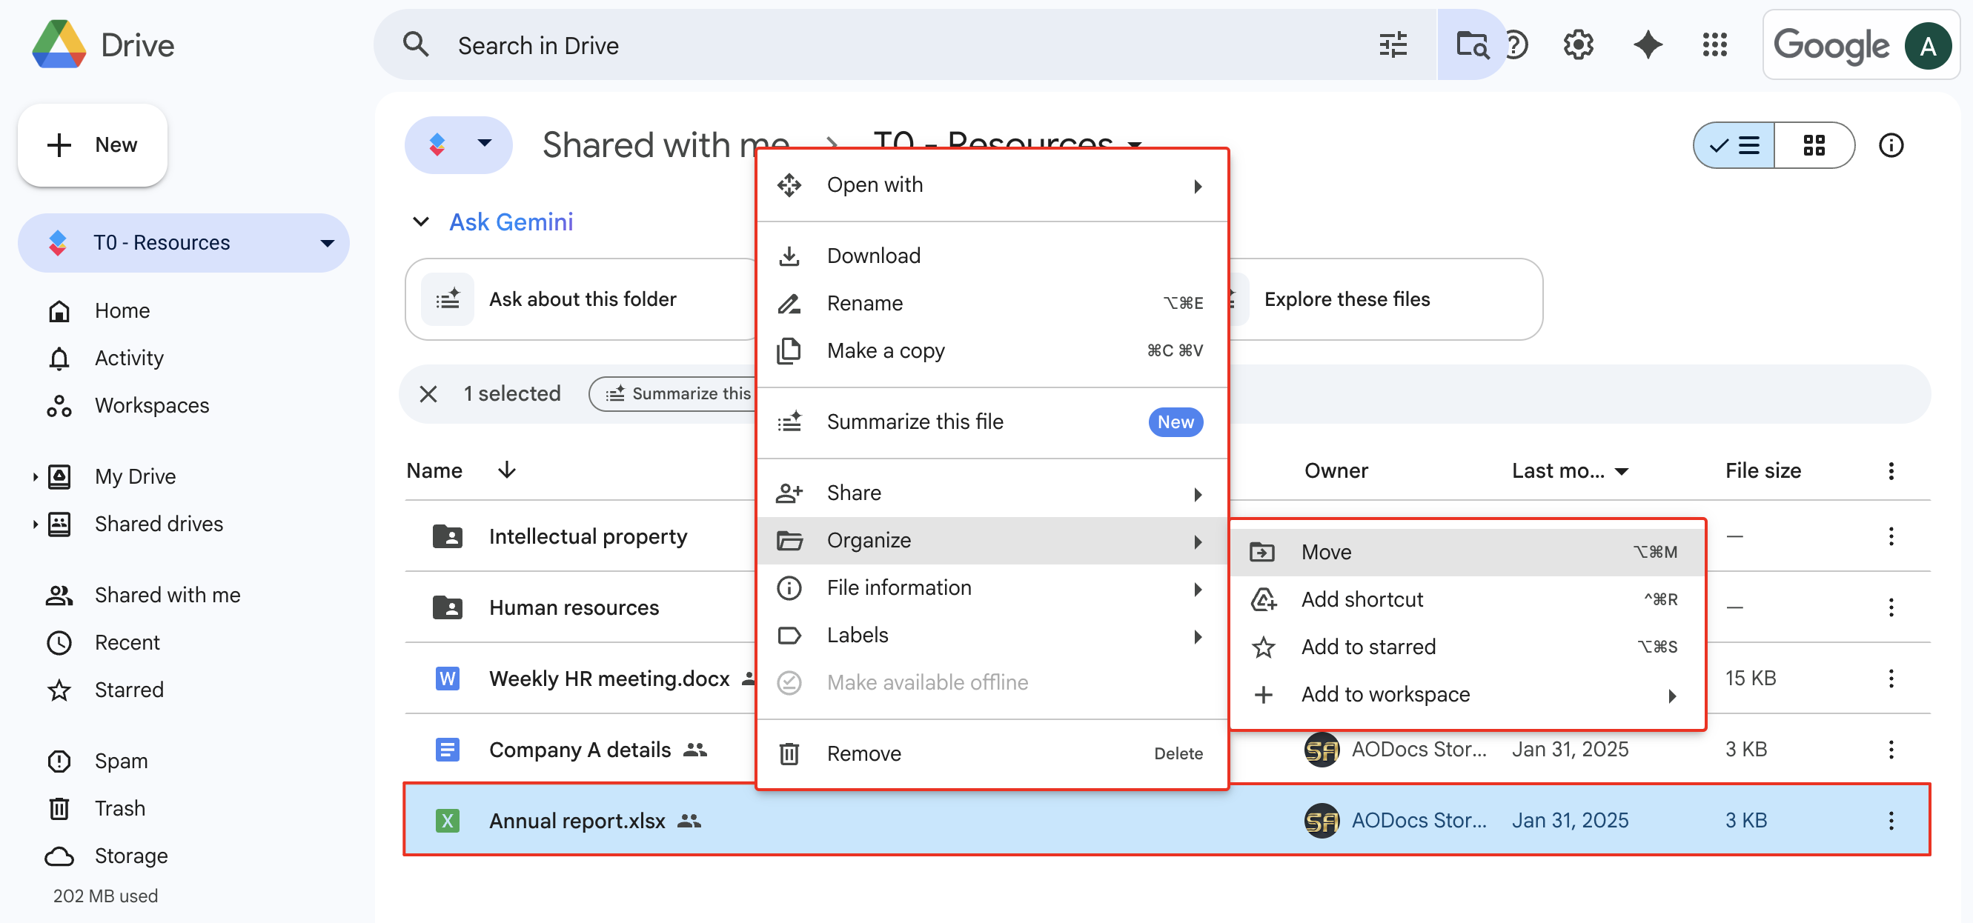Open the Help icon

tap(1518, 44)
